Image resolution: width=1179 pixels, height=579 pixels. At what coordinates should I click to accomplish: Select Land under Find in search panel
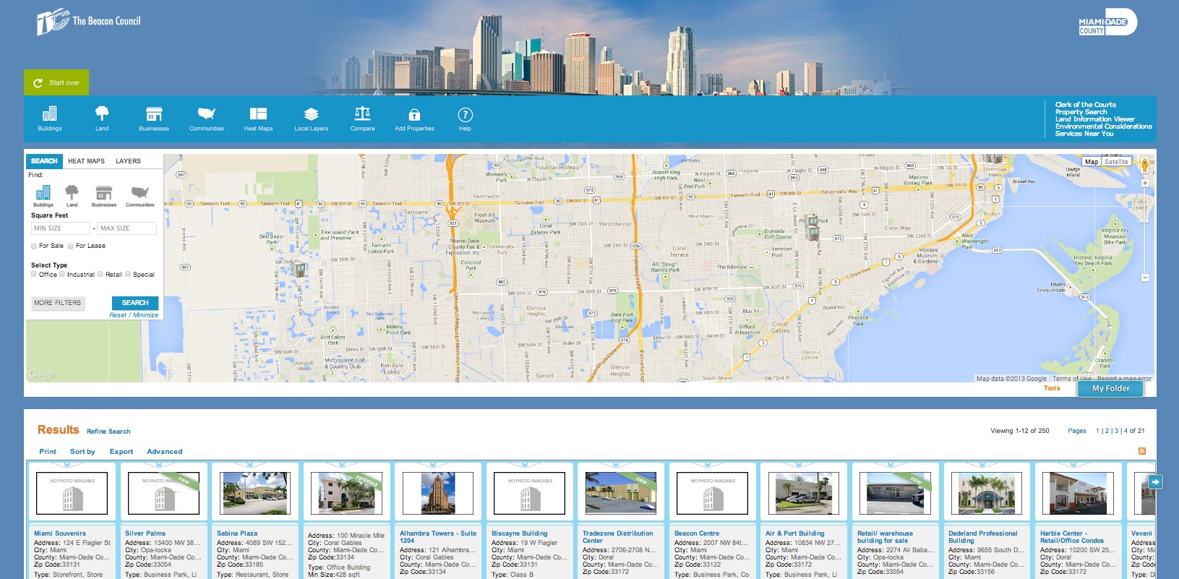(72, 195)
